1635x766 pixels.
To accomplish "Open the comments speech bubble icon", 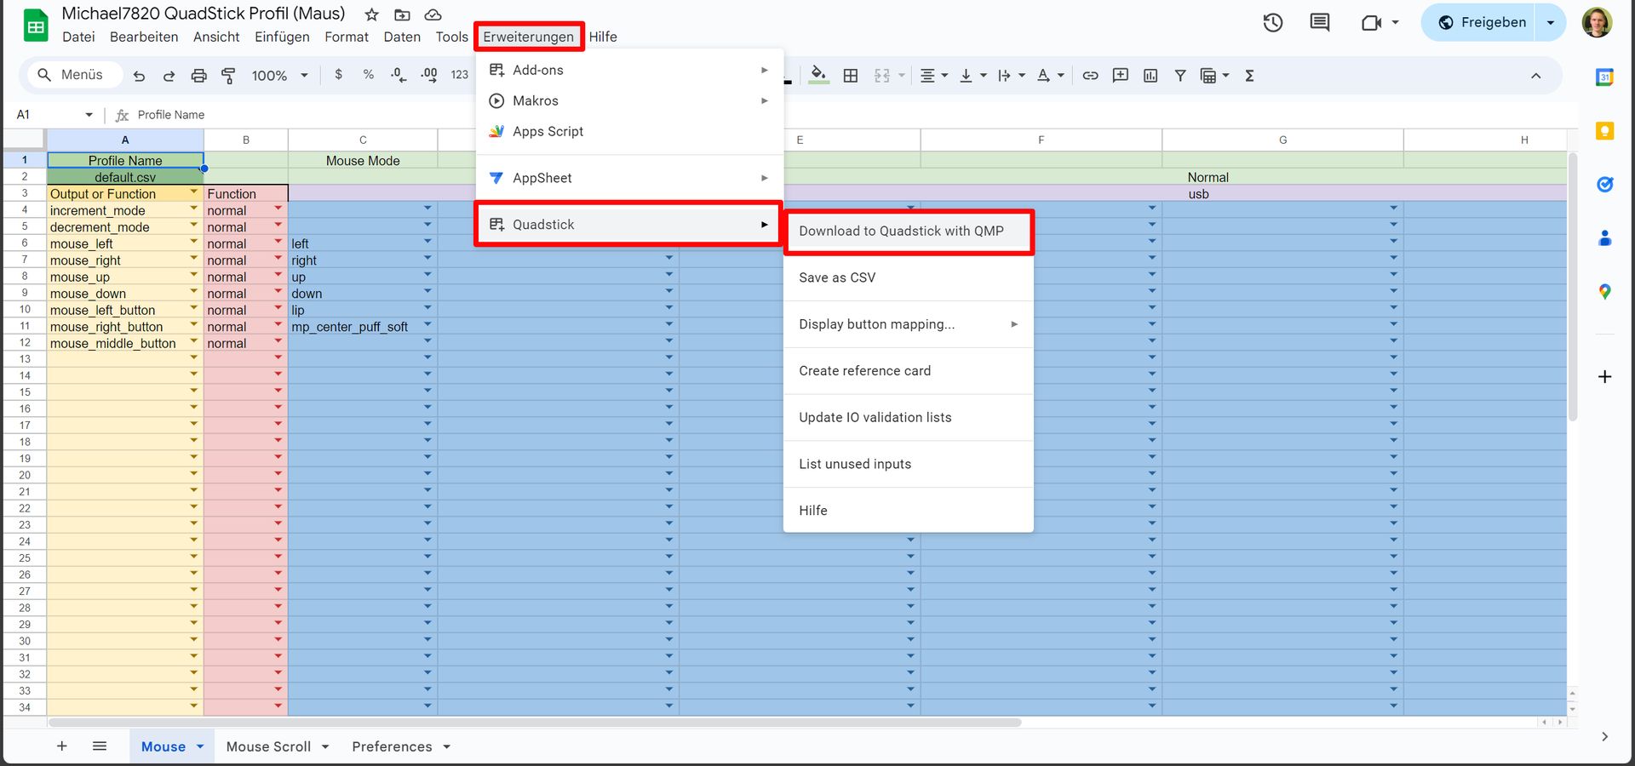I will click(1319, 23).
